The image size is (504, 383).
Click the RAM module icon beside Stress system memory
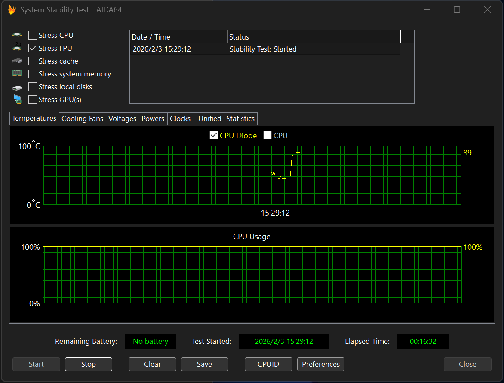pyautogui.click(x=17, y=74)
